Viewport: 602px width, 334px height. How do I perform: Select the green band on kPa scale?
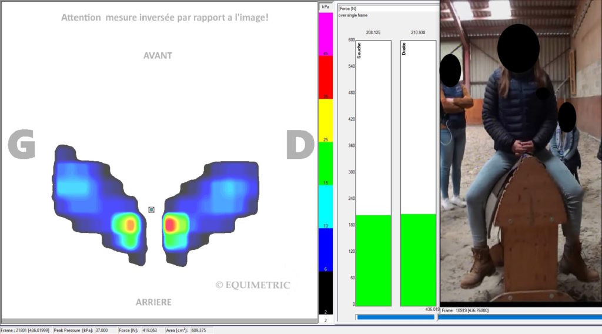(325, 163)
